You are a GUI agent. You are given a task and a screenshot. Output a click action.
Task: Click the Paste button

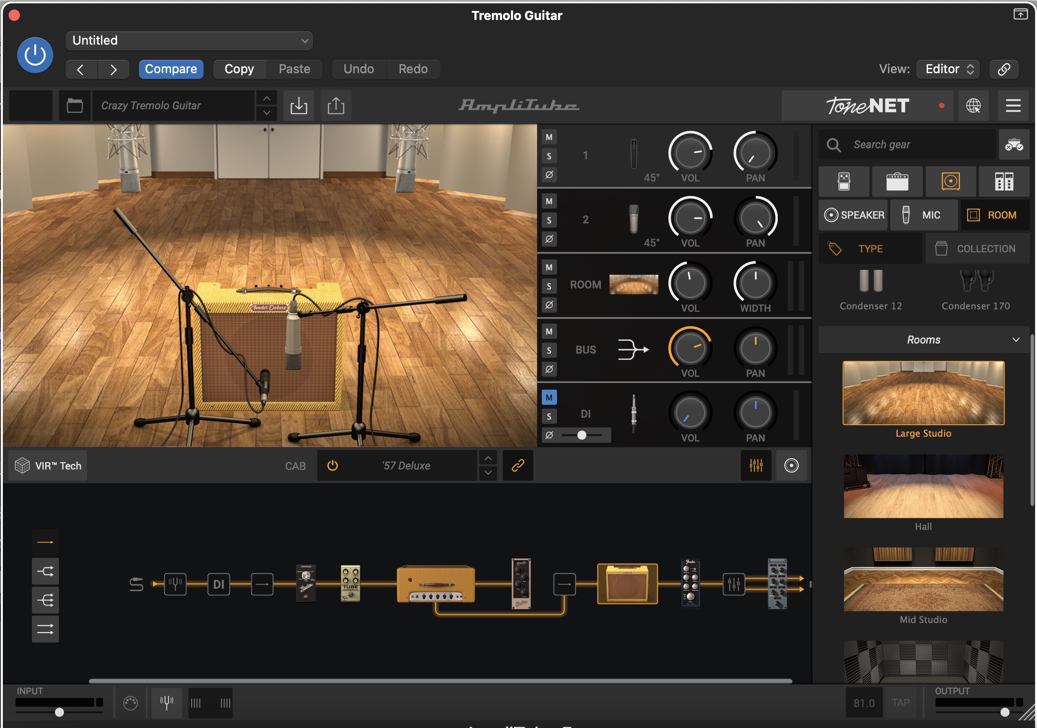pos(294,69)
